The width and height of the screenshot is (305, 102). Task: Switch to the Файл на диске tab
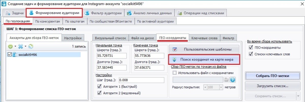(143, 38)
